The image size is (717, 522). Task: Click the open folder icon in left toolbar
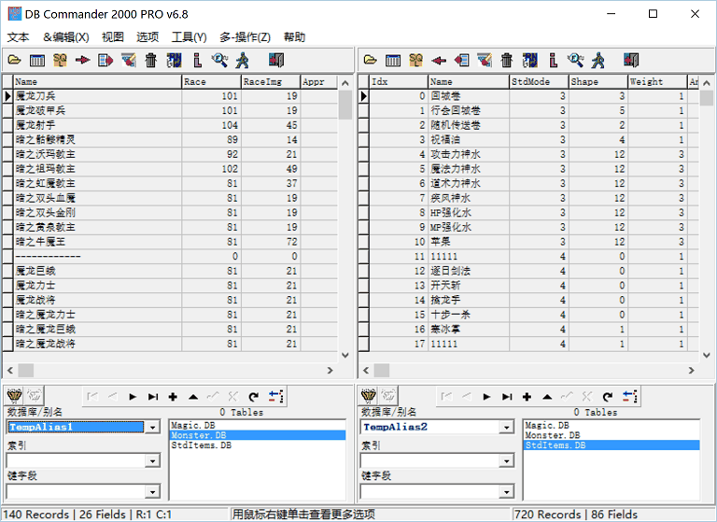point(14,61)
